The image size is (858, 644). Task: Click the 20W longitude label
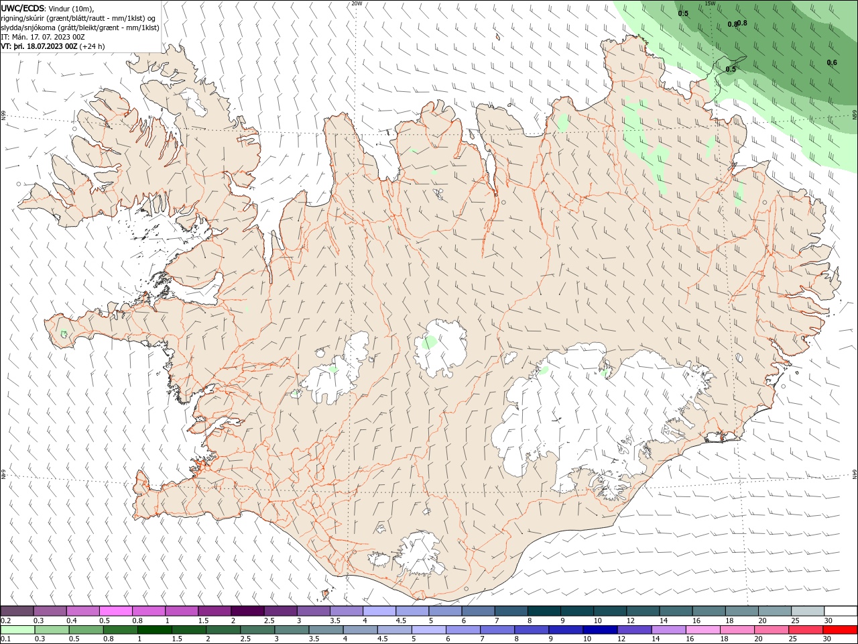(x=357, y=3)
